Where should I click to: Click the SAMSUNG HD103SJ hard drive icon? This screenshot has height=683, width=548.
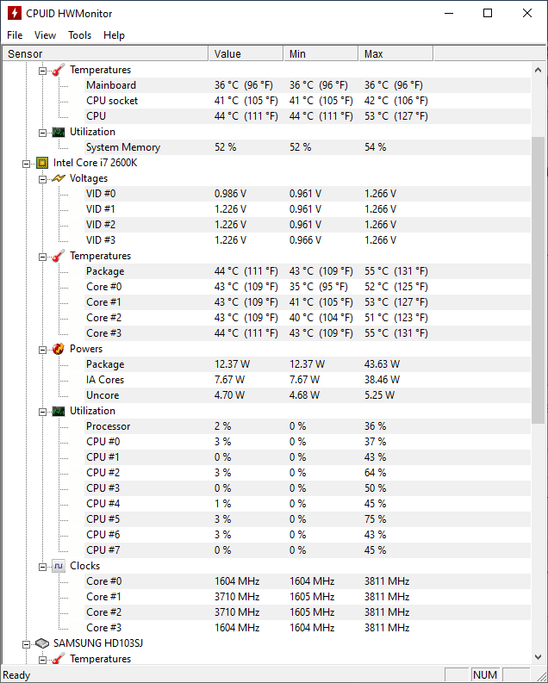pos(42,643)
